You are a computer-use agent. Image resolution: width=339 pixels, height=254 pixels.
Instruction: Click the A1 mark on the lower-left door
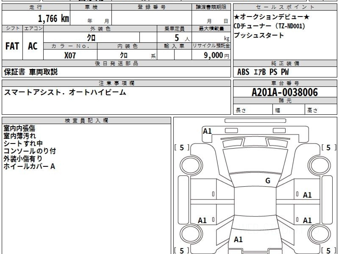point(202,221)
